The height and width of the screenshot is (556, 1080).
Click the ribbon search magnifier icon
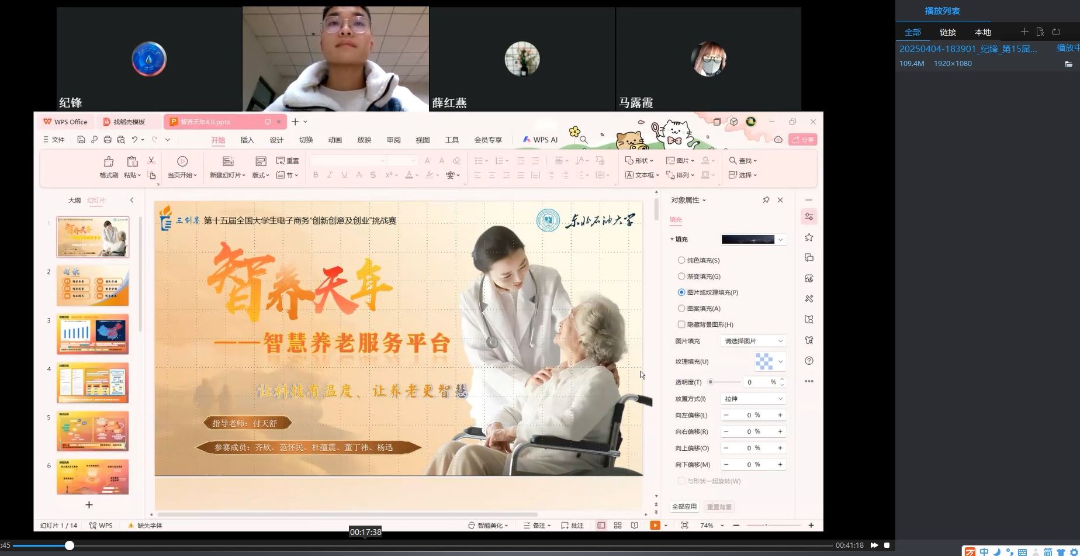[x=583, y=140]
